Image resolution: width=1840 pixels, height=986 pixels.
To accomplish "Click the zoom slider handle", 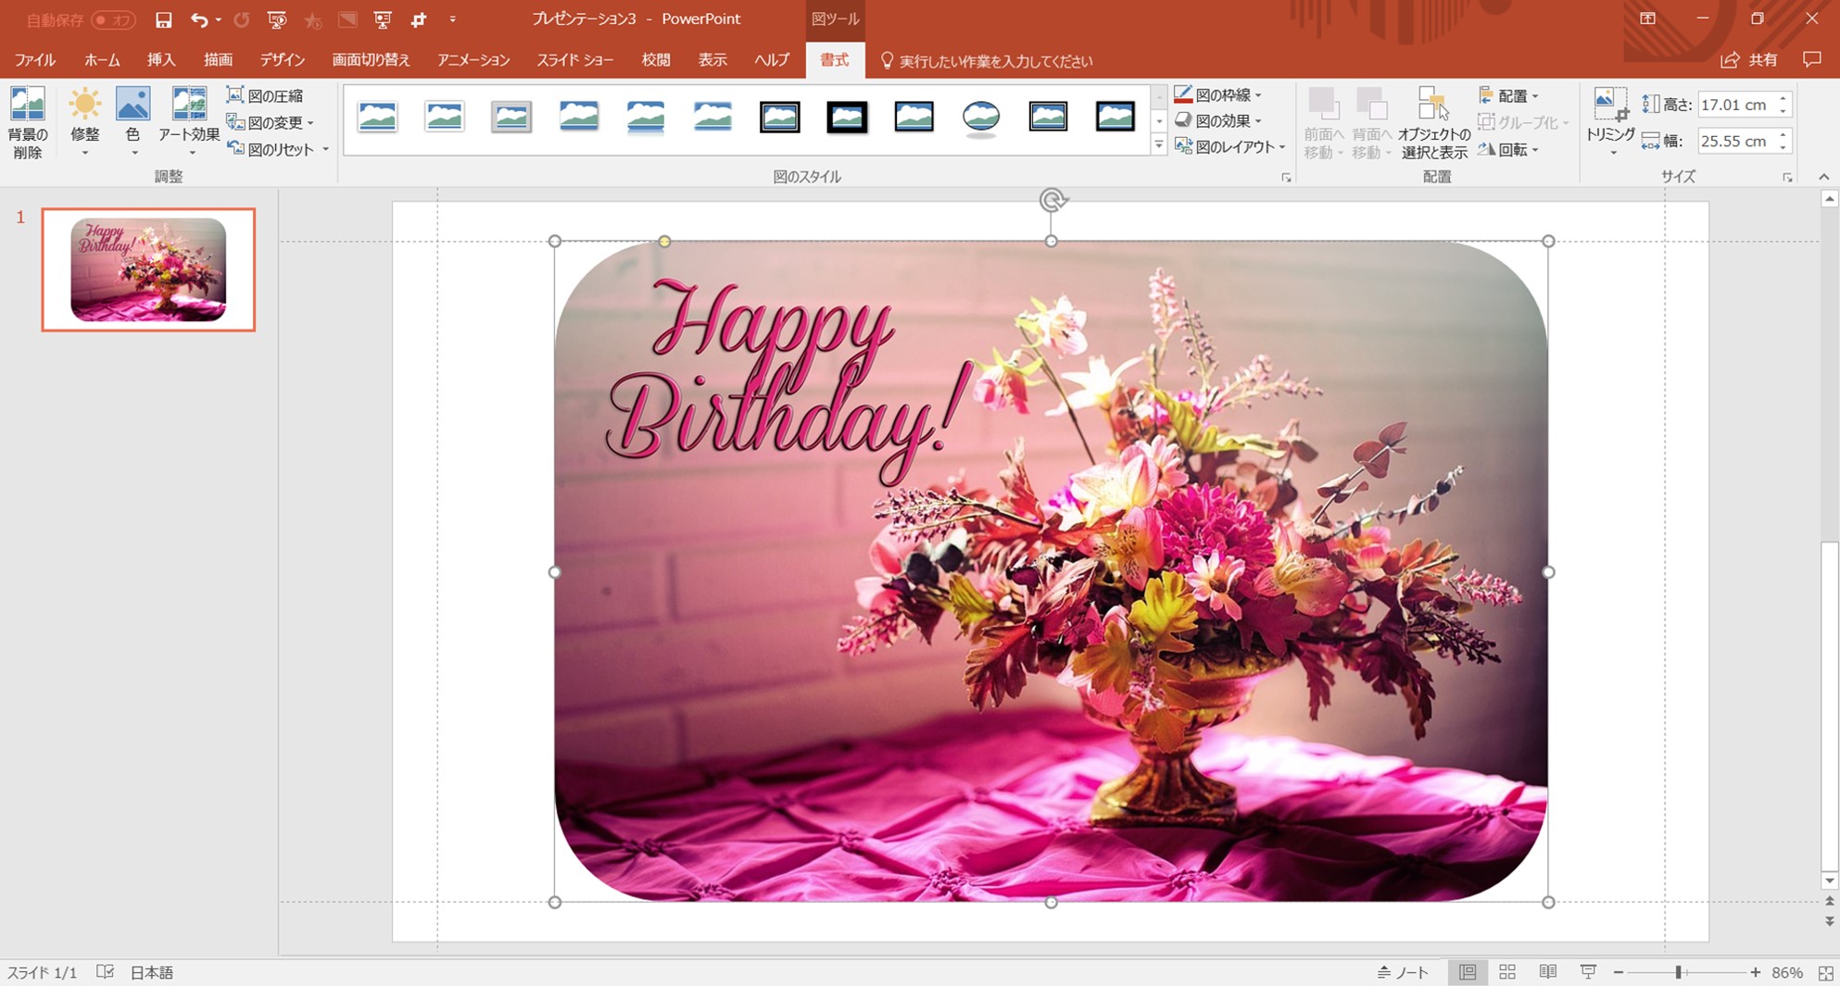I will [1678, 972].
